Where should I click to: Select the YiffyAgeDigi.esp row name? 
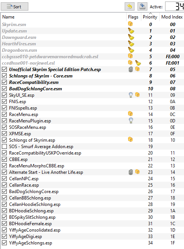click(x=25, y=237)
